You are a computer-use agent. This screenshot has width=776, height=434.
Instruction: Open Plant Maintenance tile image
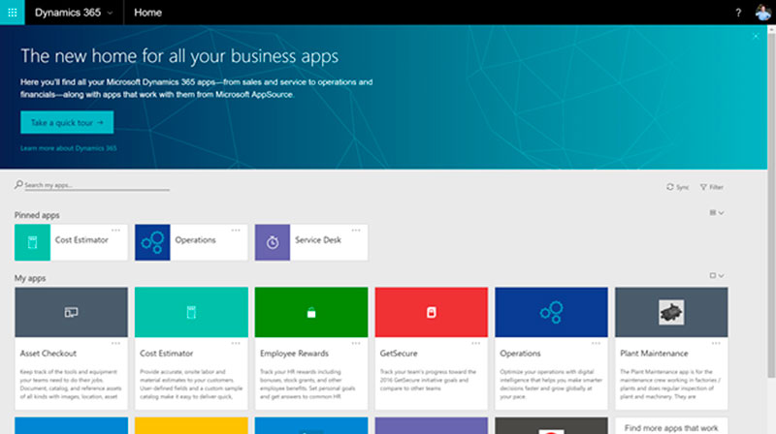pos(671,312)
